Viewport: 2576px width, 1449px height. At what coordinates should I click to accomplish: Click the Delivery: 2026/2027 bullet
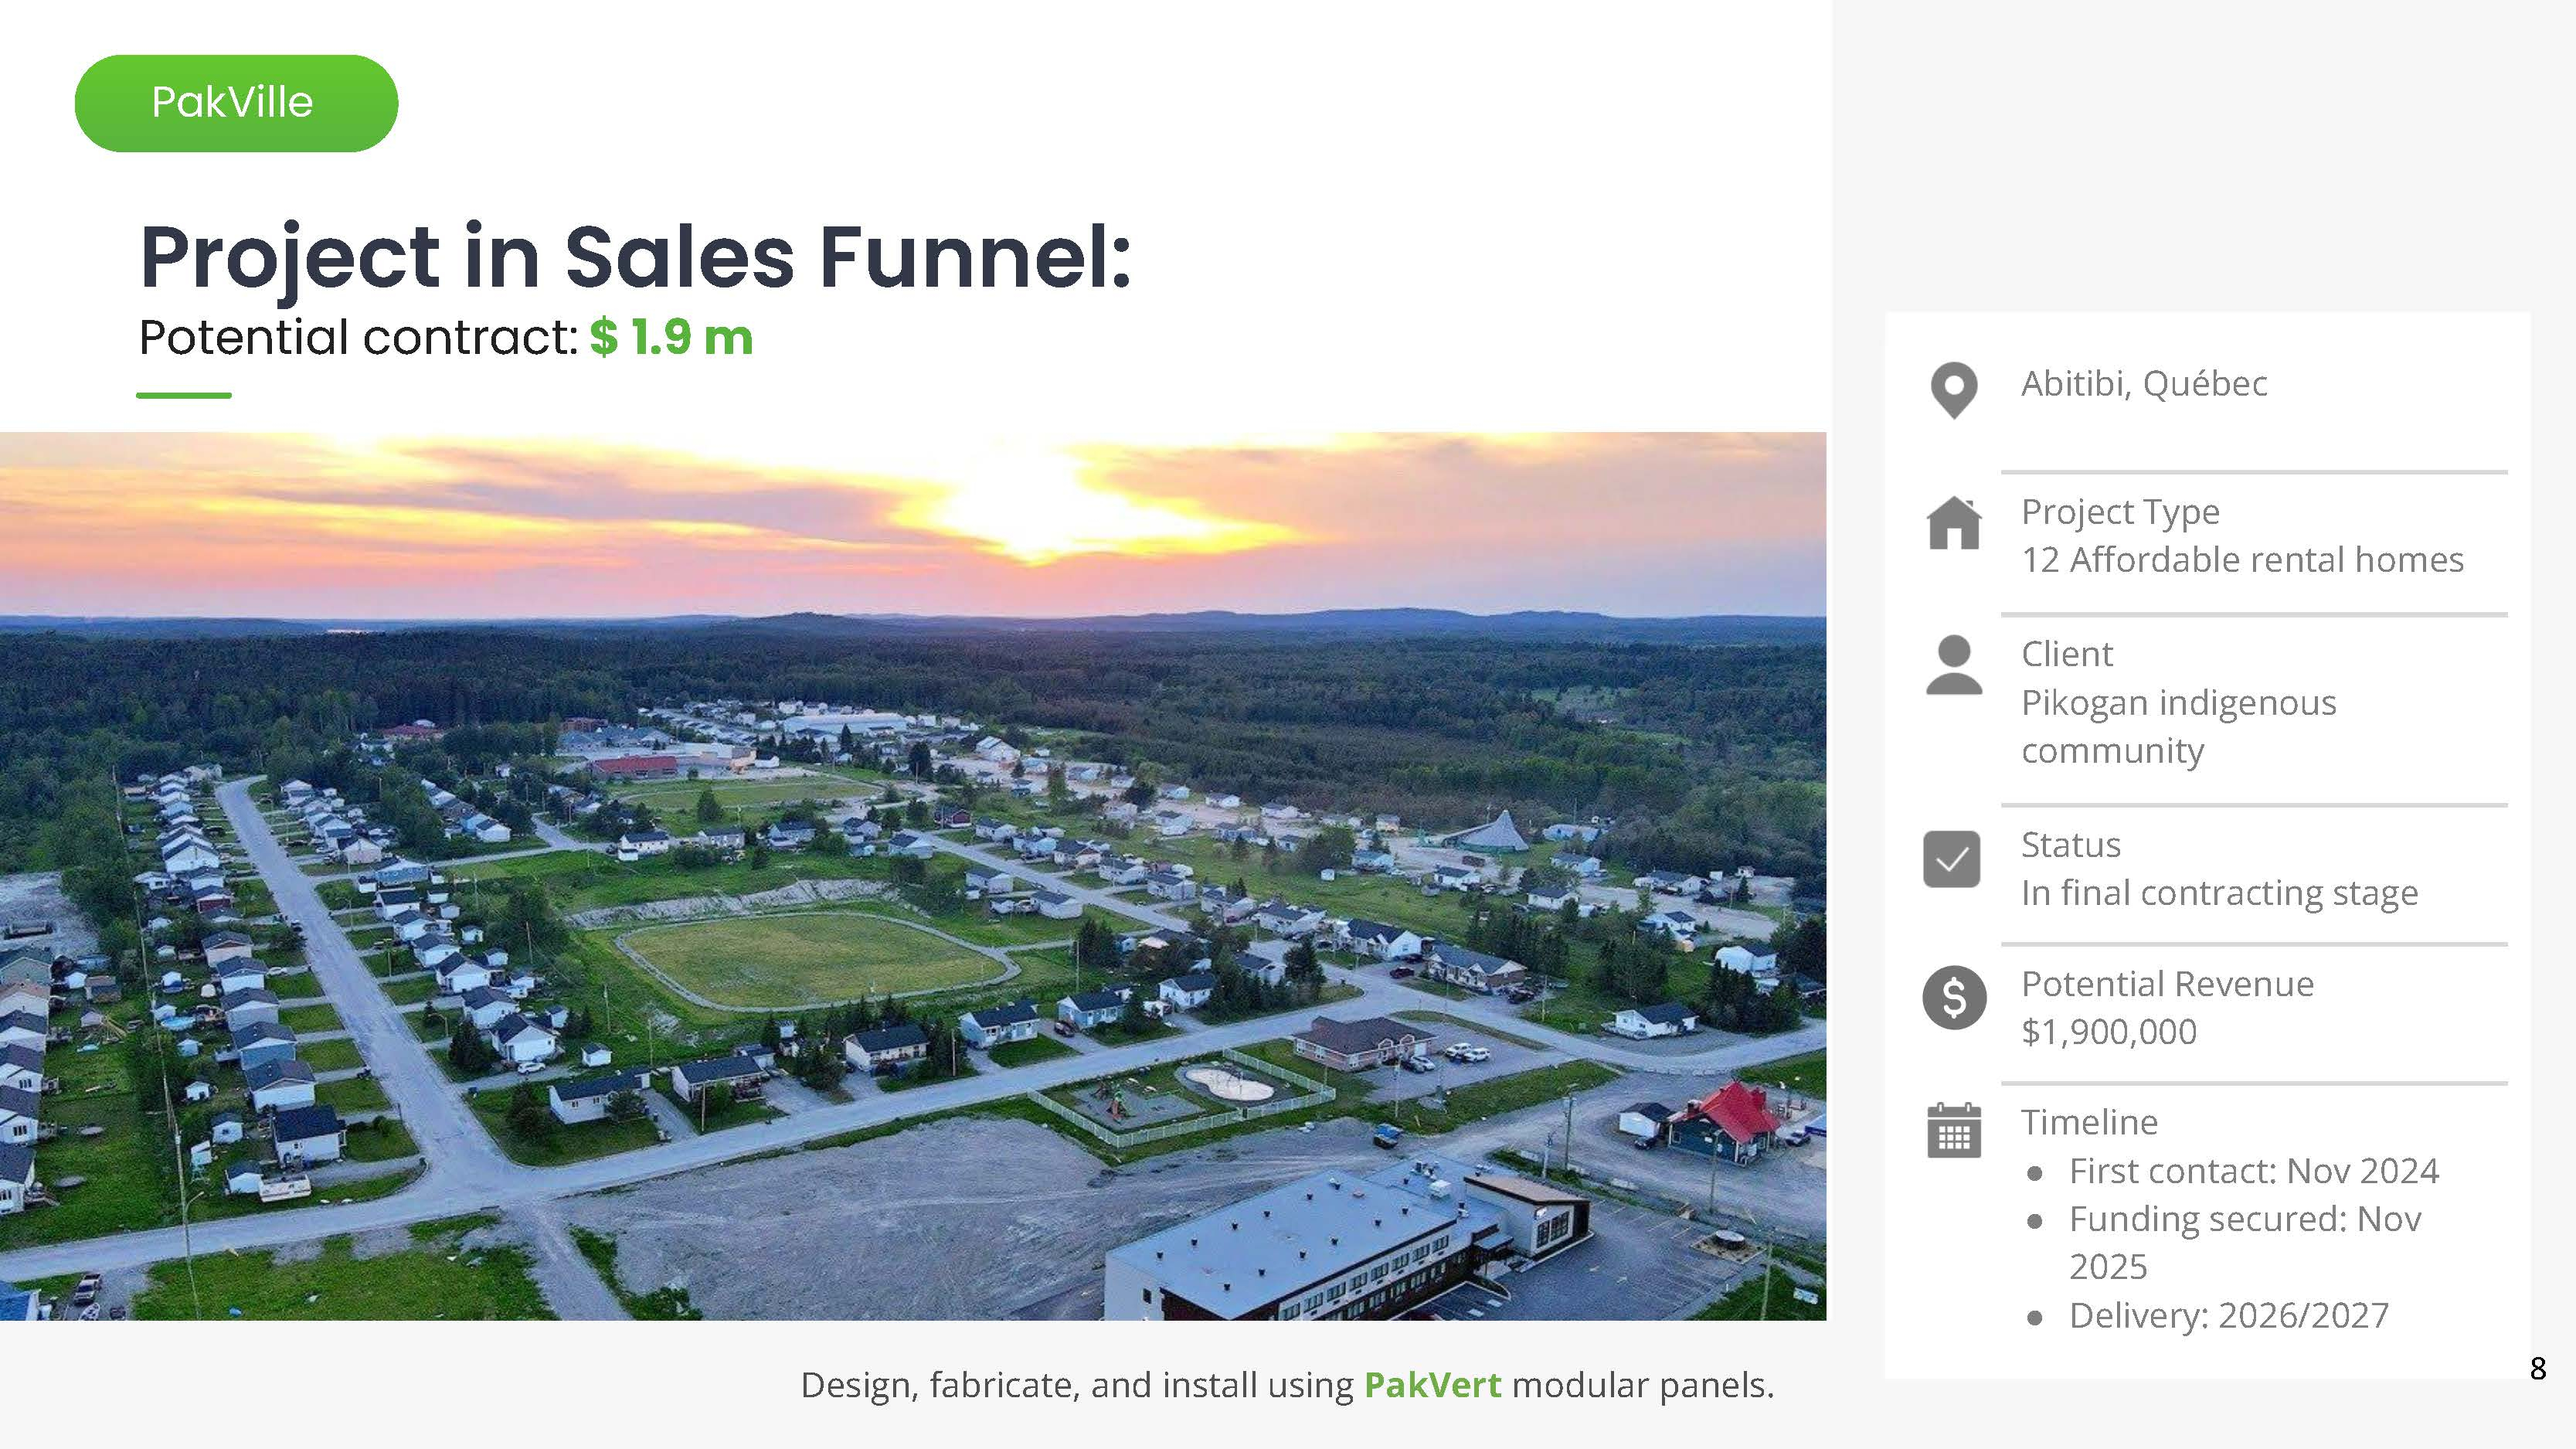pos(2228,1315)
